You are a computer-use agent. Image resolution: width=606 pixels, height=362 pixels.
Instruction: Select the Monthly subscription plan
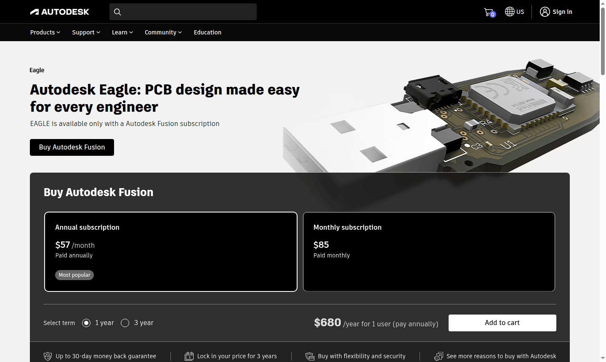pos(429,251)
